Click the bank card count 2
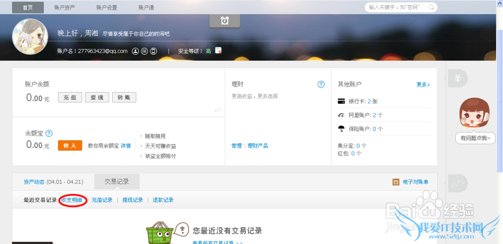This screenshot has height=244, width=503. [x=369, y=102]
